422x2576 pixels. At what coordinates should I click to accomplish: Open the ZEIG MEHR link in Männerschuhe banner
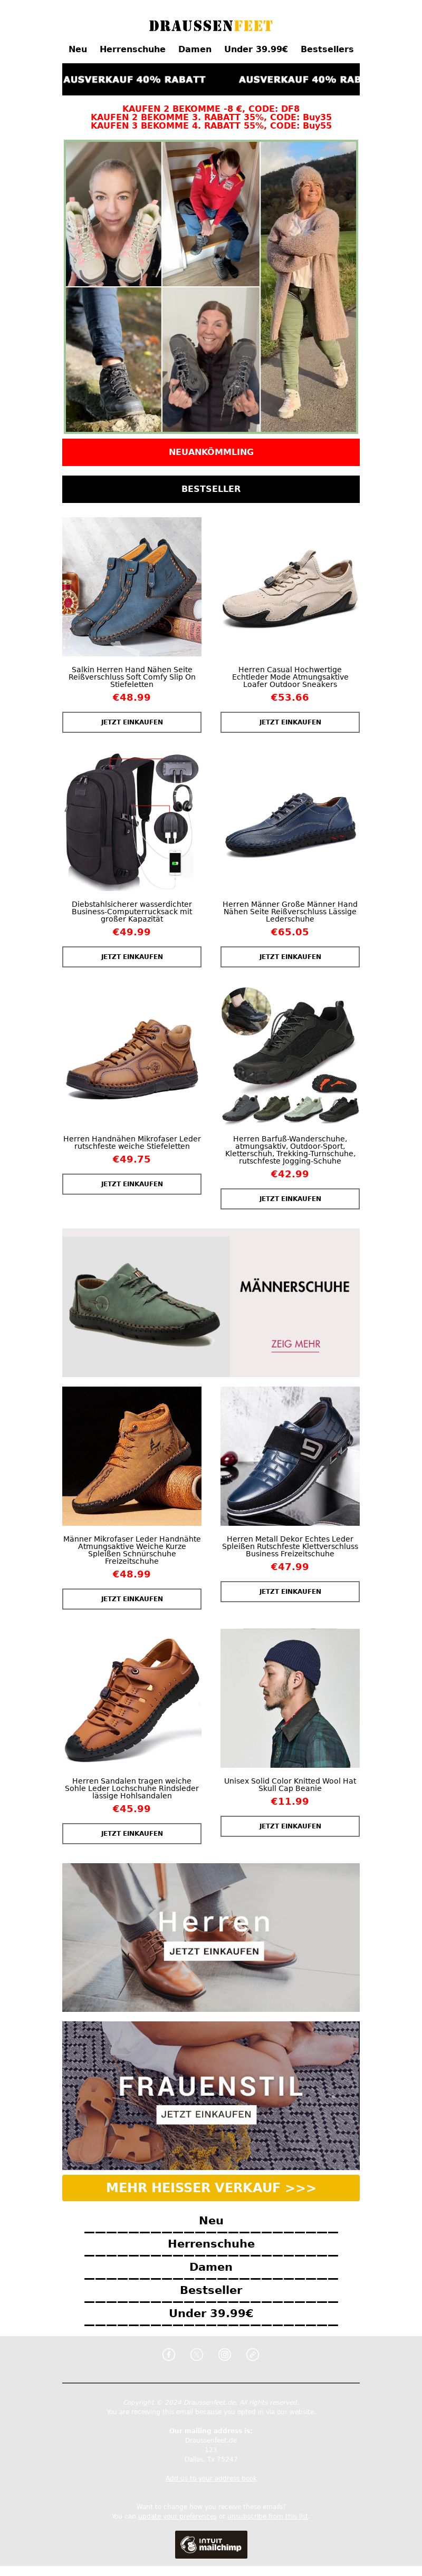tap(295, 1344)
